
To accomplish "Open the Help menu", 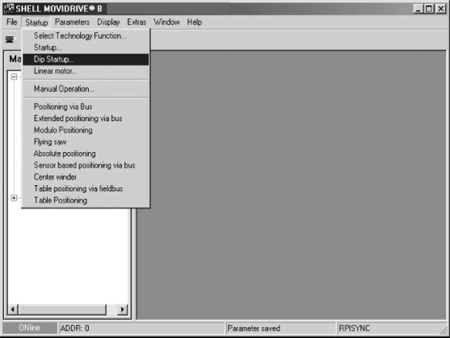I will 195,22.
